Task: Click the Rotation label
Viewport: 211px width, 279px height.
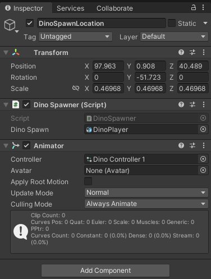Action: pyautogui.click(x=24, y=77)
